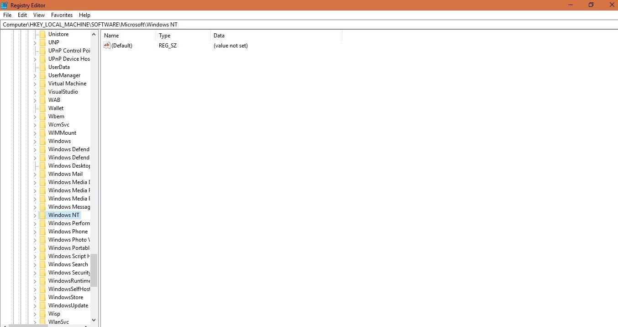Click the Type column header
The width and height of the screenshot is (618, 327).
183,35
